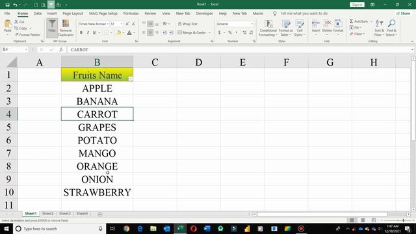The image size is (416, 234).
Task: Toggle Middle Align
Action: (150, 24)
